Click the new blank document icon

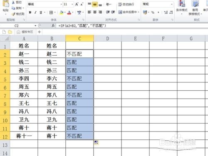pos(4,32)
